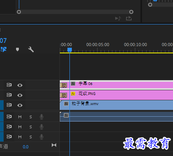
Task: Toggle sync lock on second audio track
Action: coord(9,127)
